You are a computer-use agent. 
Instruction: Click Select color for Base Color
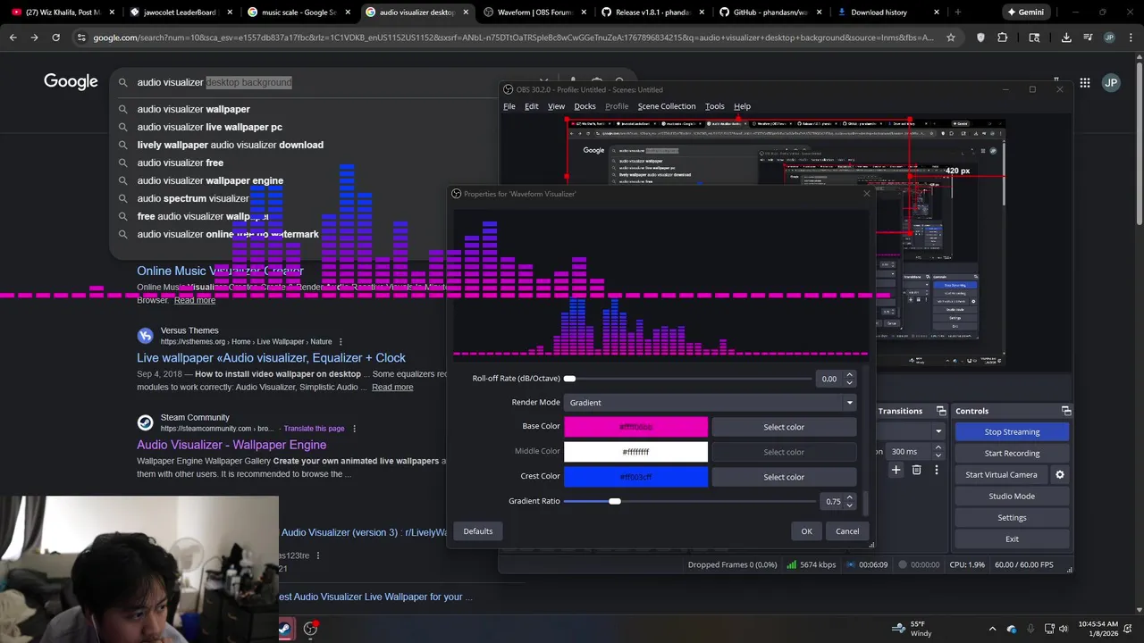784,427
